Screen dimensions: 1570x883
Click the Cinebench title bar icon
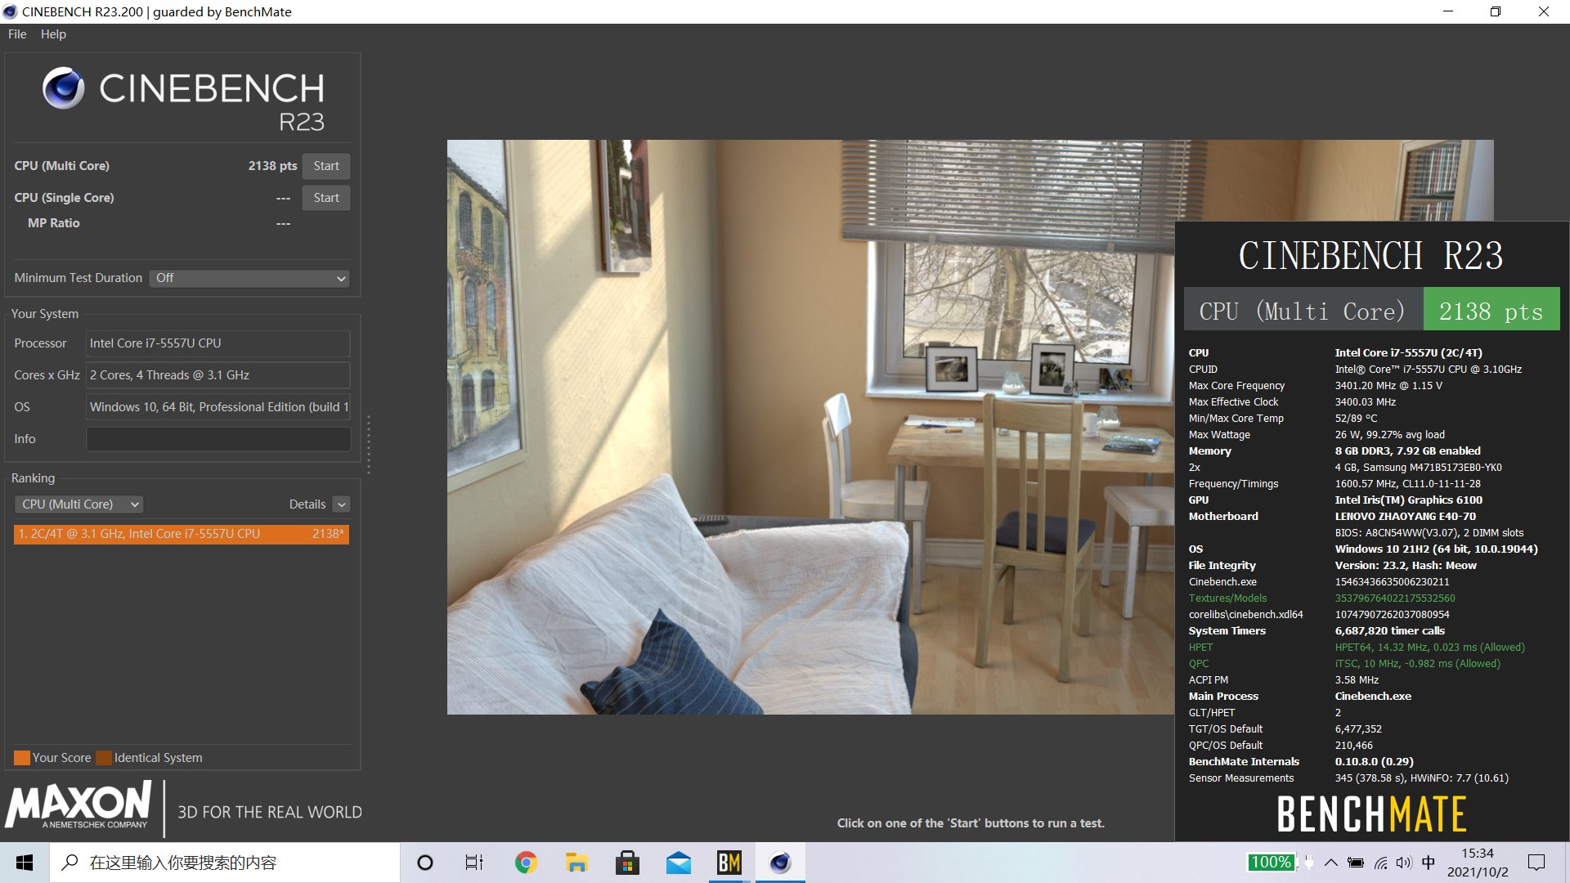tap(11, 11)
